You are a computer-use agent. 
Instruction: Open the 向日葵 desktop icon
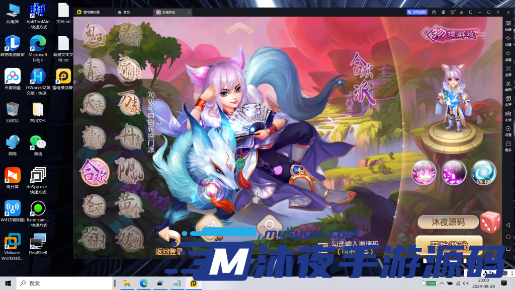(13, 178)
